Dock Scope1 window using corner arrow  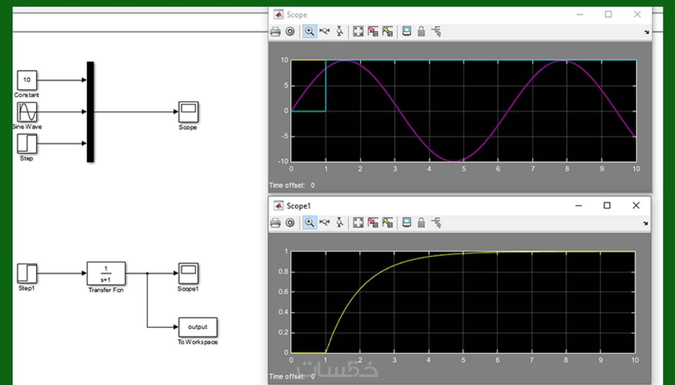[646, 223]
